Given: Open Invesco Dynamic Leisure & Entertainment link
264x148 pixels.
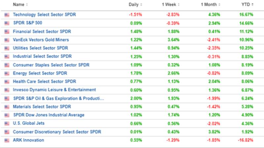Looking at the screenshot, I should coord(54,90).
